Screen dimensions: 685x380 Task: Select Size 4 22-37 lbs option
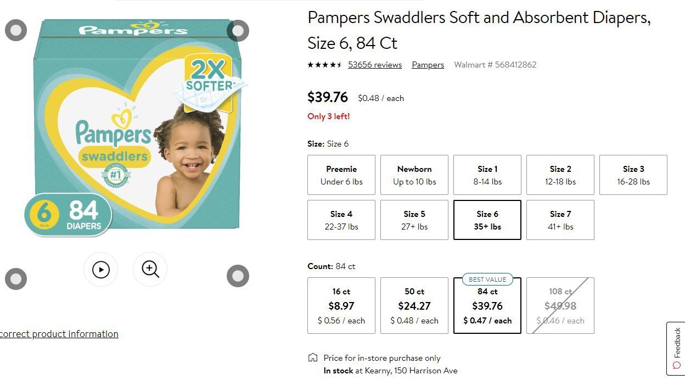pos(341,220)
